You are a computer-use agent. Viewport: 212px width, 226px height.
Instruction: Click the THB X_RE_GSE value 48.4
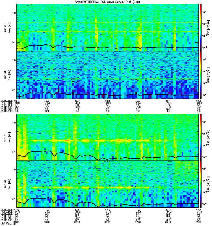coord(16,101)
